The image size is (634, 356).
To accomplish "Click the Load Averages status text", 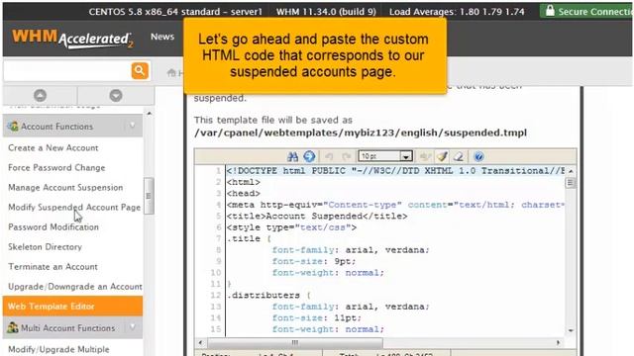I will (x=457, y=11).
